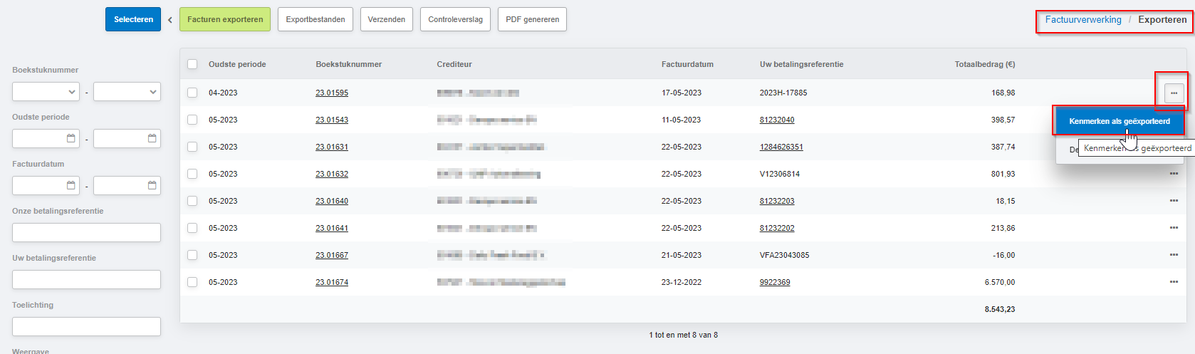This screenshot has height=354, width=1195.
Task: Open actions menu for row 23.01674
Action: (1174, 282)
